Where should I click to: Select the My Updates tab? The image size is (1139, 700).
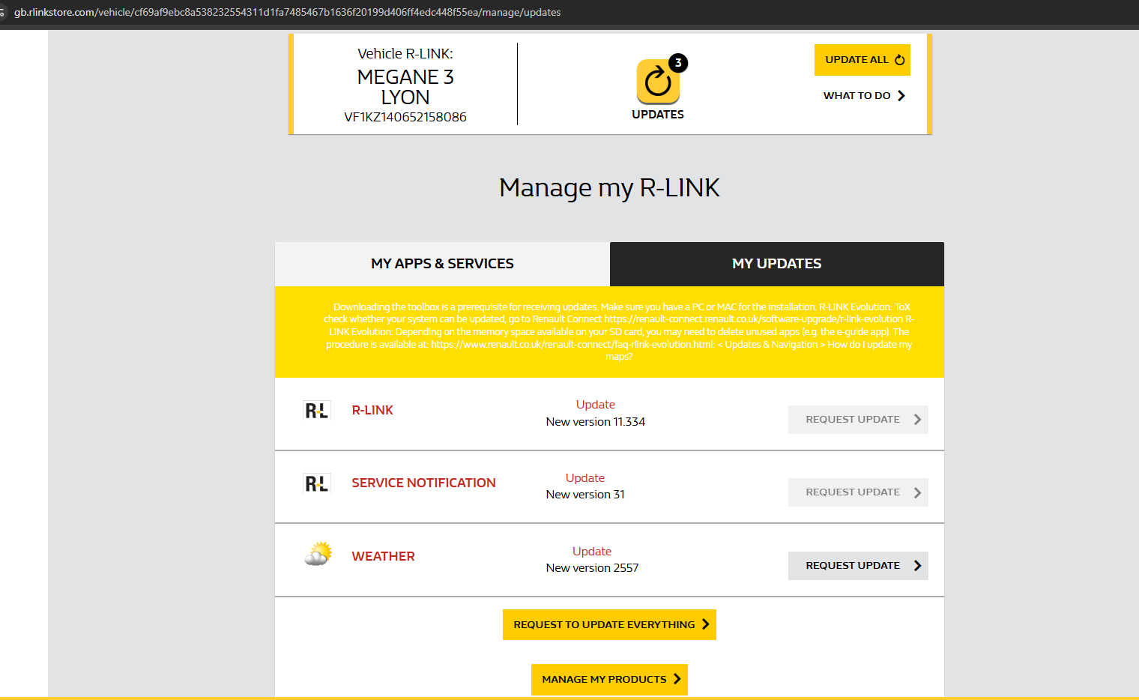(x=776, y=264)
